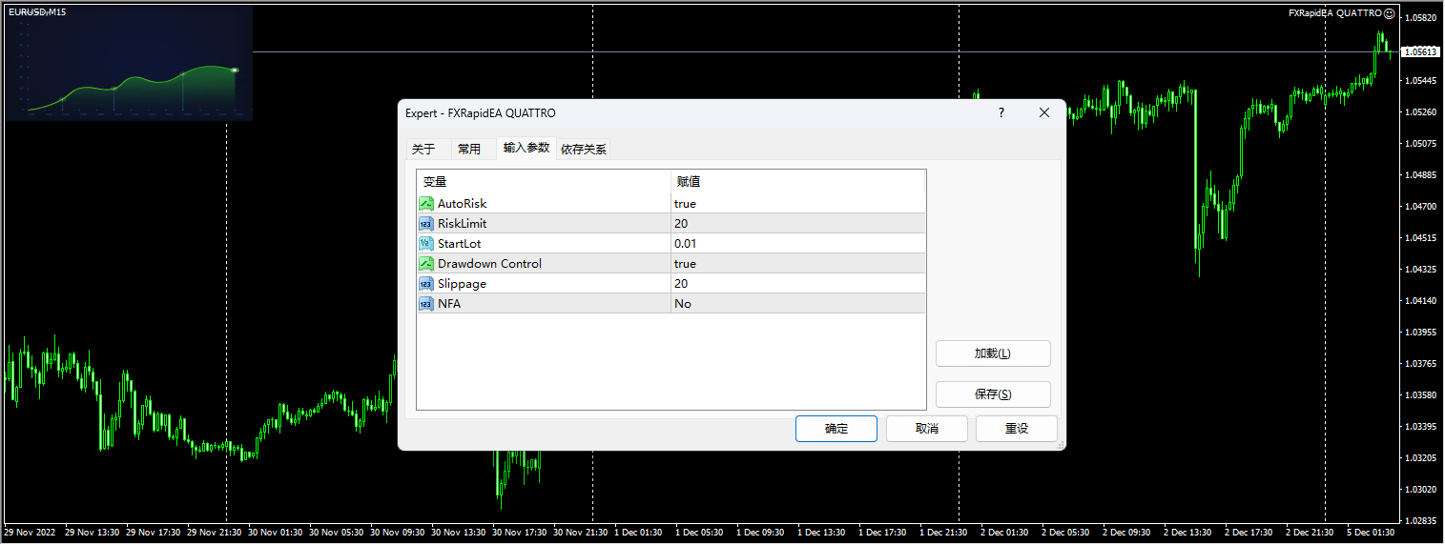The width and height of the screenshot is (1445, 545).
Task: Click the equity curve thumbnail on chart
Action: pyautogui.click(x=129, y=64)
